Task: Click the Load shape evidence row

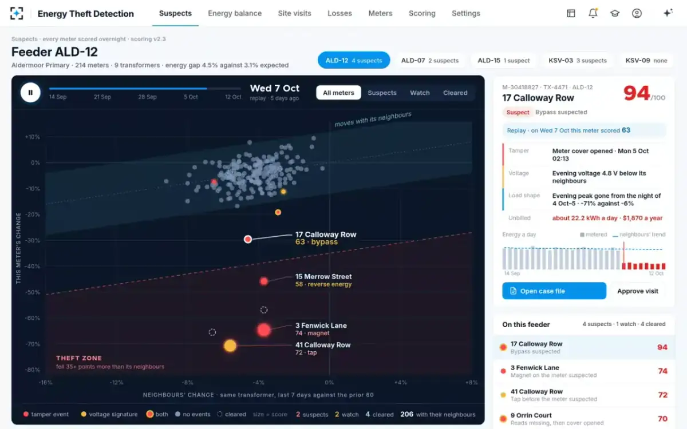Action: click(x=584, y=199)
